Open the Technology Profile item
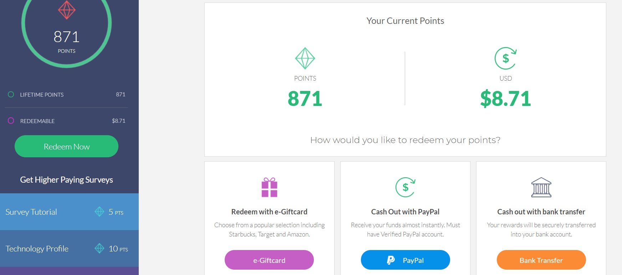The height and width of the screenshot is (275, 622). (x=37, y=249)
